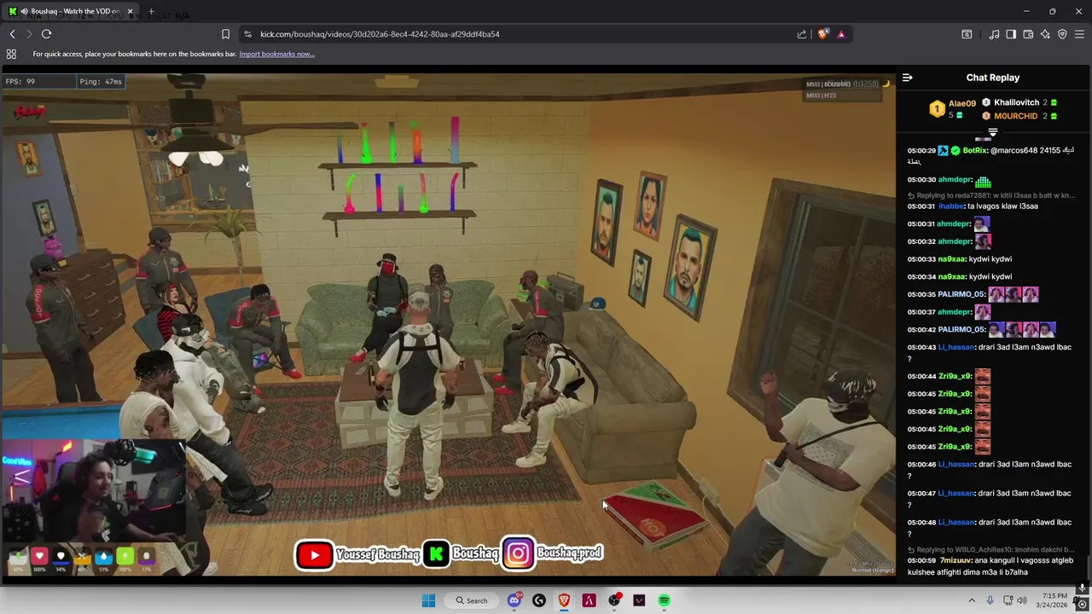
Task: Open Brave Shields lion icon
Action: point(822,34)
